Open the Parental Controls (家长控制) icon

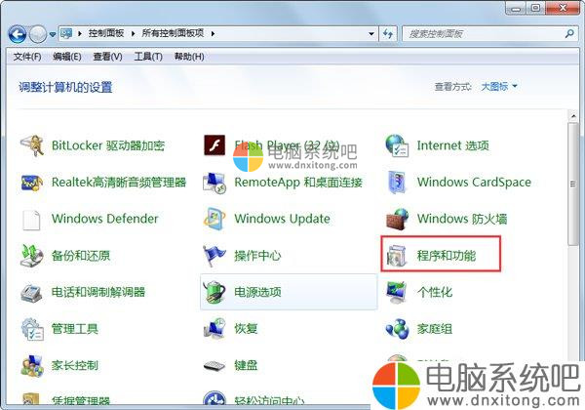point(32,365)
